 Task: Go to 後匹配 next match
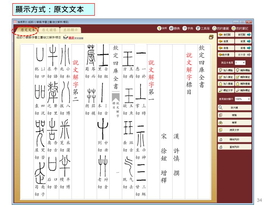[x=226, y=35]
